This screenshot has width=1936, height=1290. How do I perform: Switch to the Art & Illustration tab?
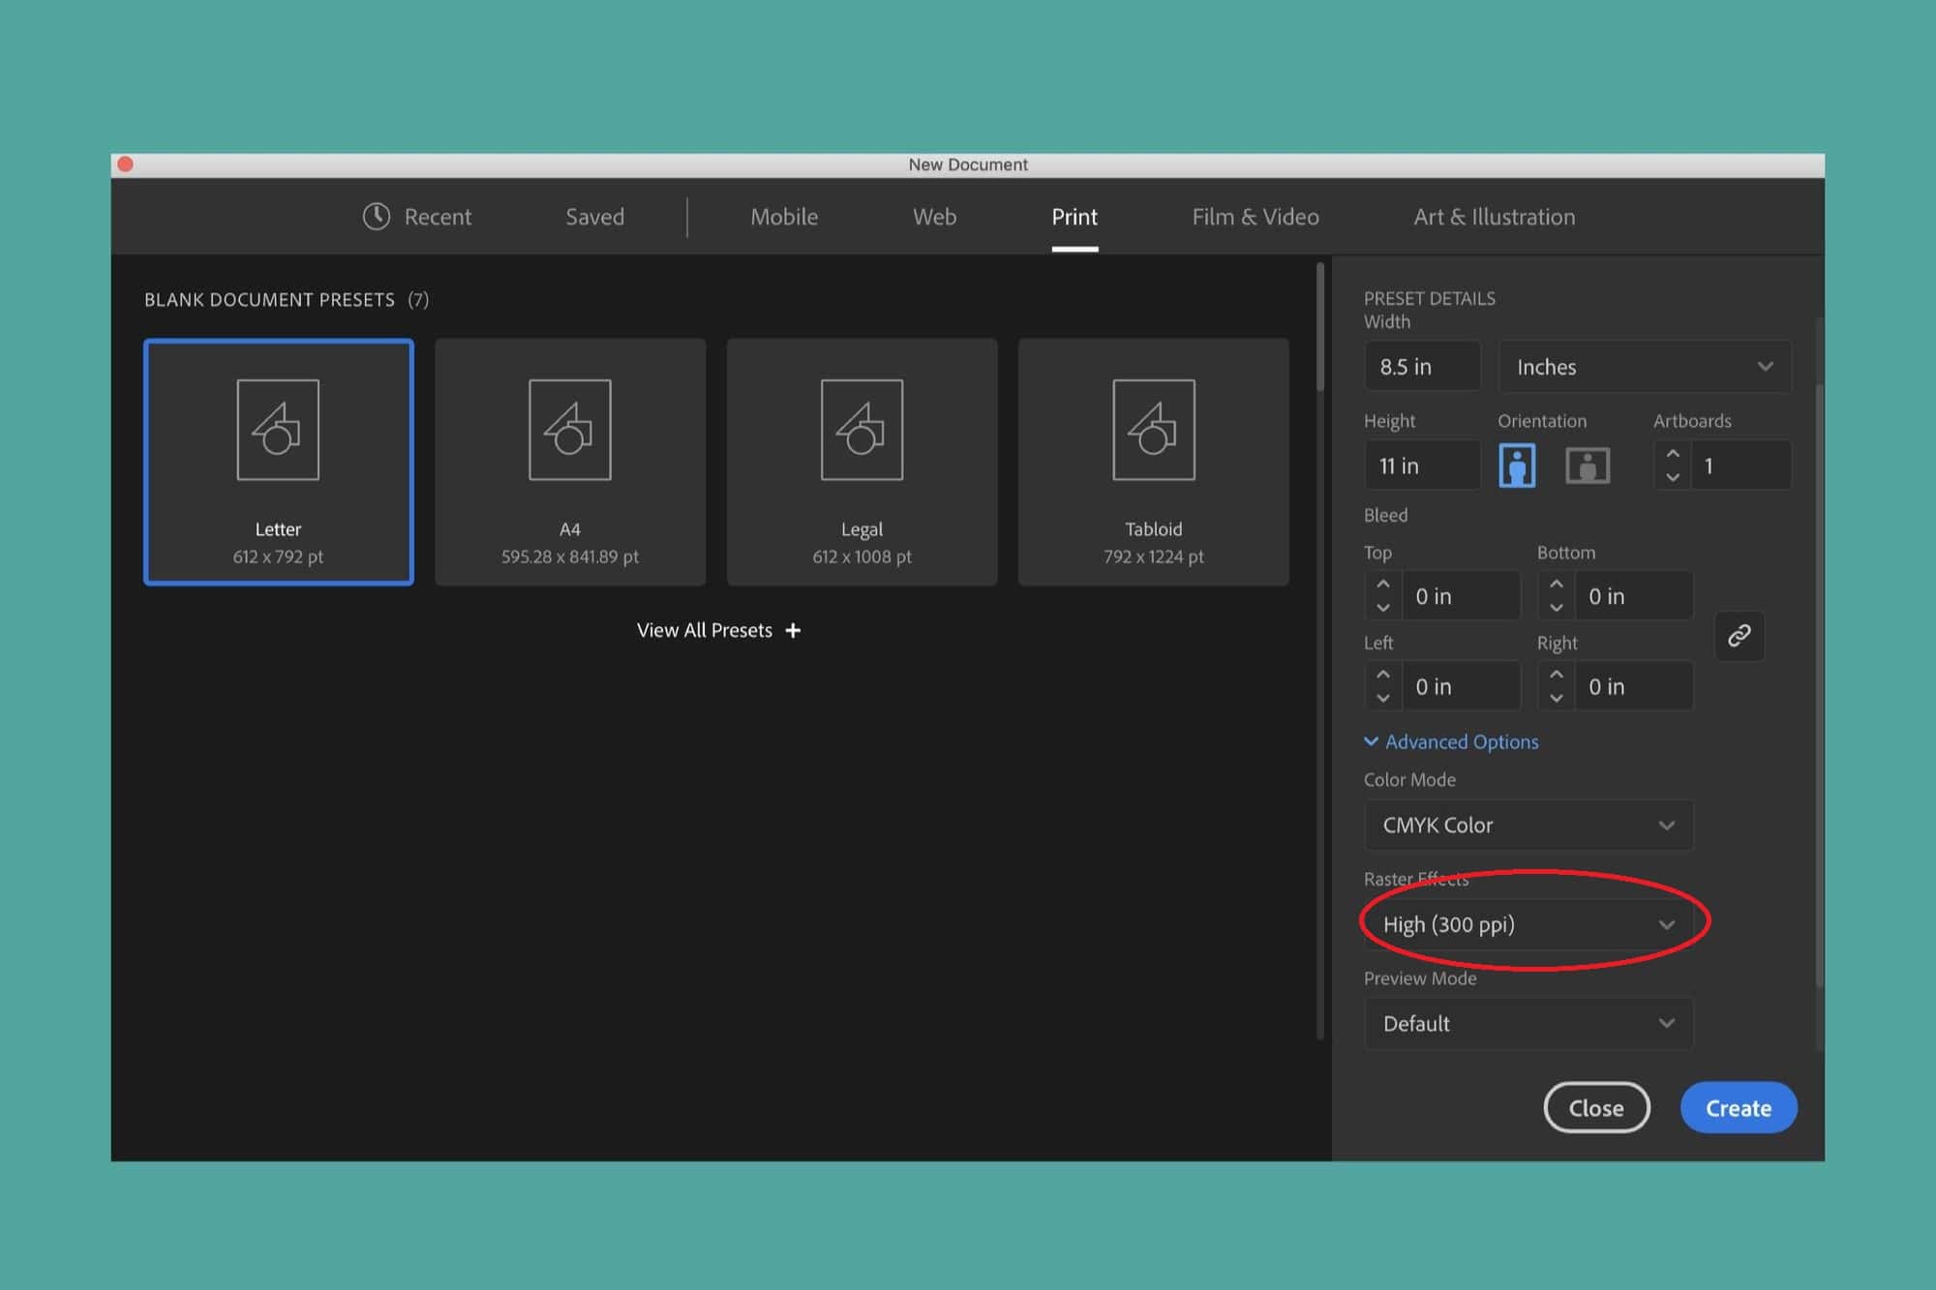coord(1494,217)
